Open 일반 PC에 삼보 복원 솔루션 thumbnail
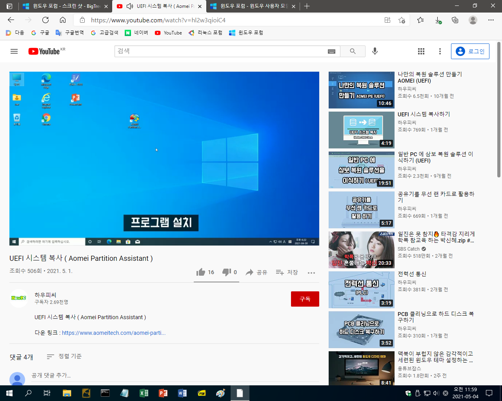The height and width of the screenshot is (401, 502). 362,170
